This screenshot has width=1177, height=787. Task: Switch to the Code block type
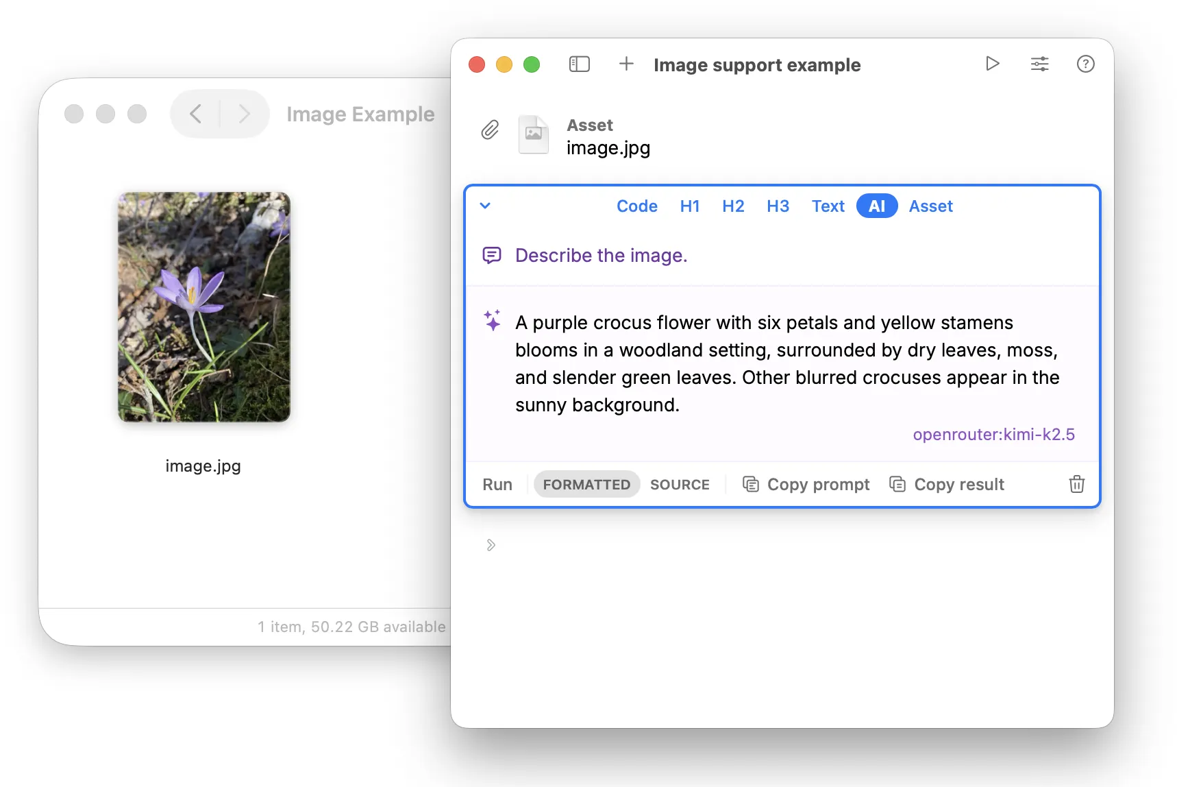coord(636,206)
